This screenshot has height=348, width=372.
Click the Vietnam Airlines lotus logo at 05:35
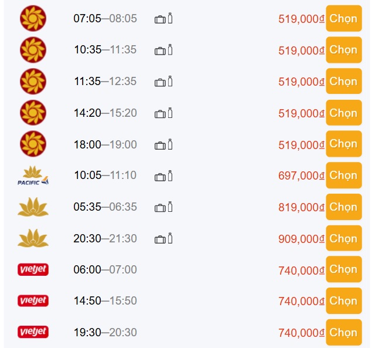[x=33, y=207]
